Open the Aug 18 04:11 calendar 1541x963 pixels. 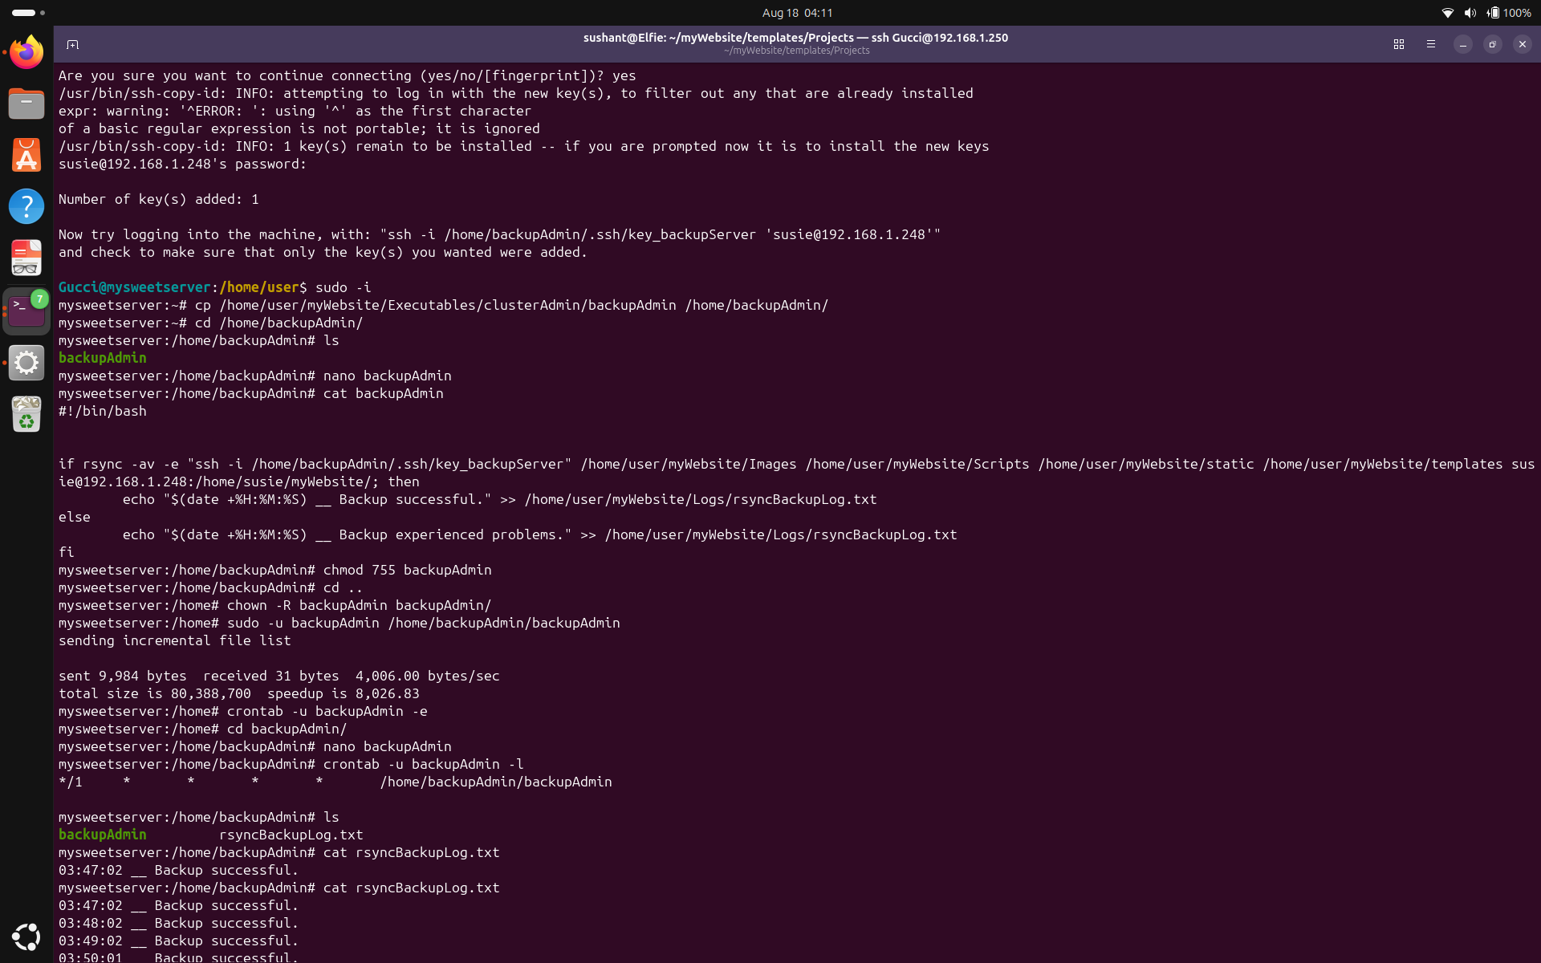[797, 13]
